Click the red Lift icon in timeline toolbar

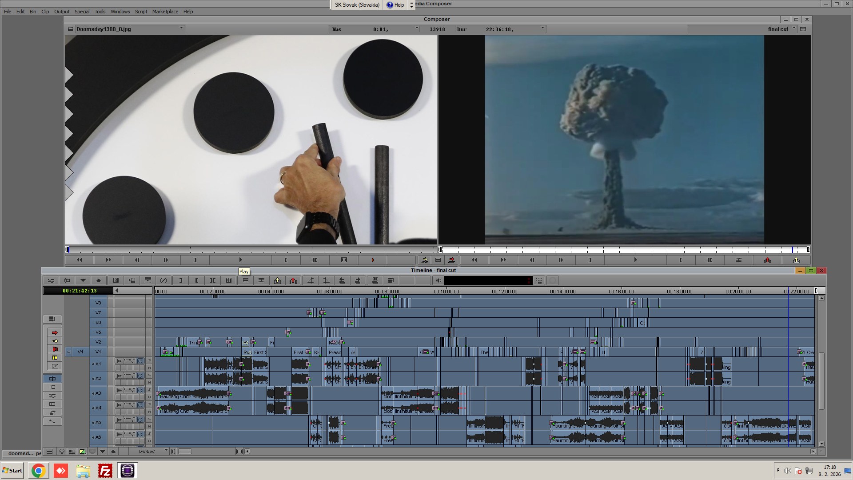(293, 280)
